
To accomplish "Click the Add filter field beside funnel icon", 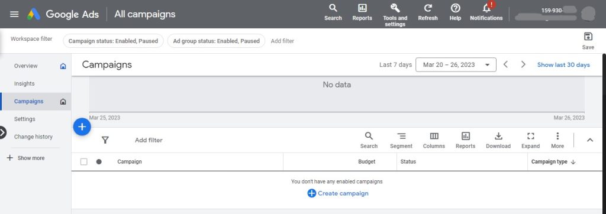I will click(149, 140).
